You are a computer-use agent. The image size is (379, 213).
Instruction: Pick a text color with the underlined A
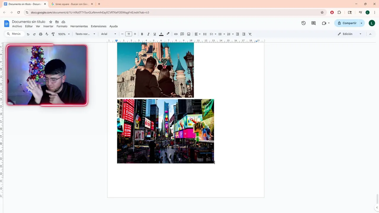(x=161, y=34)
